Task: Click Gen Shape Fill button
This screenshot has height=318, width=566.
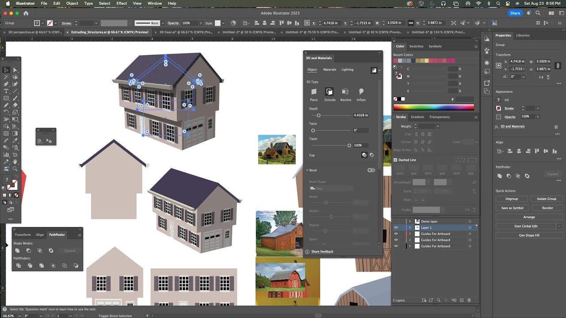Action: [529, 235]
